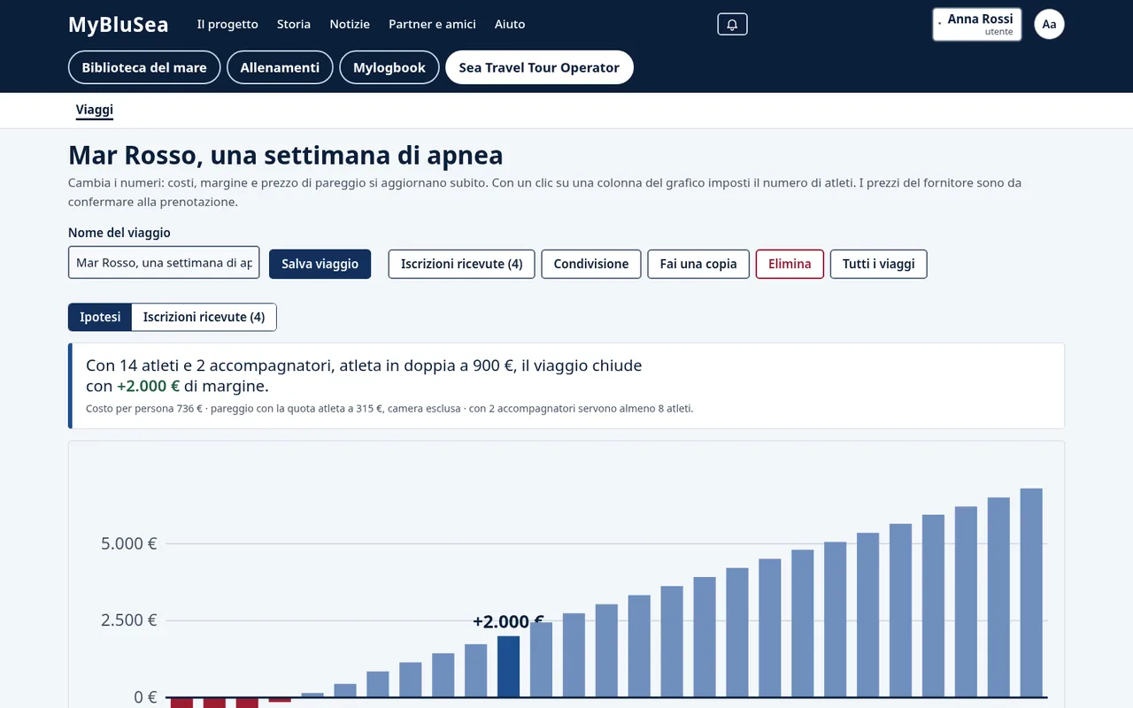This screenshot has width=1133, height=708.
Task: Edit the Nome del viaggio field
Action: (x=164, y=263)
